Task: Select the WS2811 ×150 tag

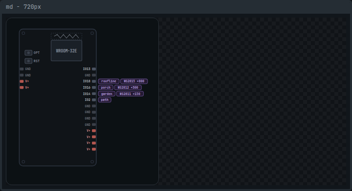Action: tap(130, 94)
